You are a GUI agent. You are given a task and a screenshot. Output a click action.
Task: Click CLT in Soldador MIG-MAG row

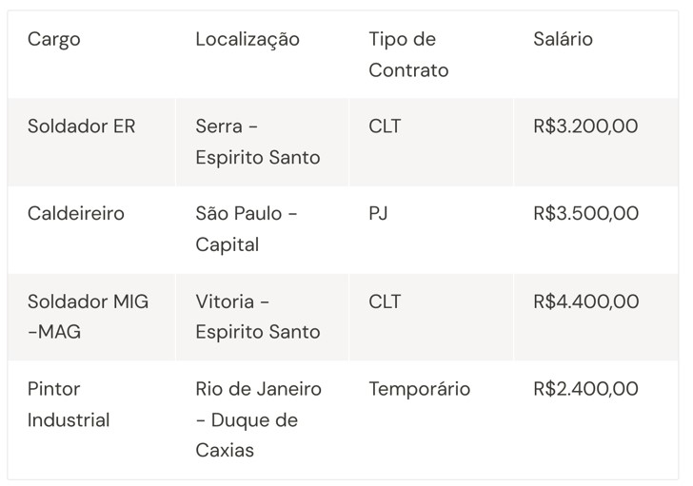pos(385,301)
